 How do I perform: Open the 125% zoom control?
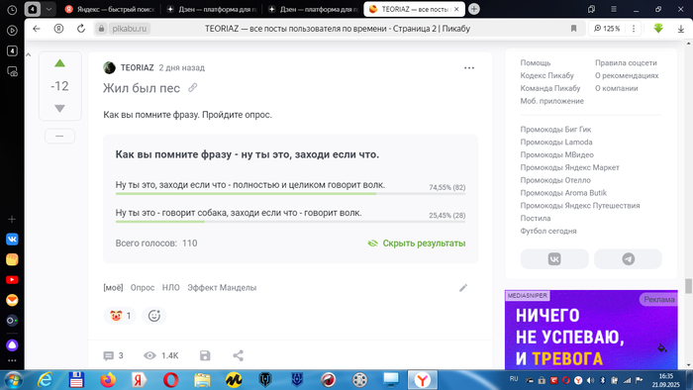(606, 29)
